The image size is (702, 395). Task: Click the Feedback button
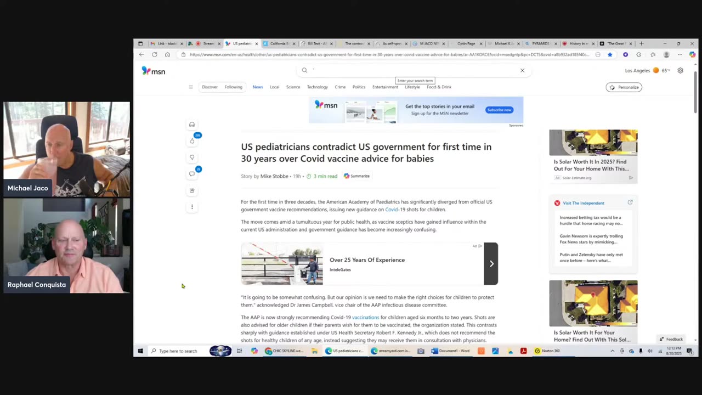pos(671,339)
